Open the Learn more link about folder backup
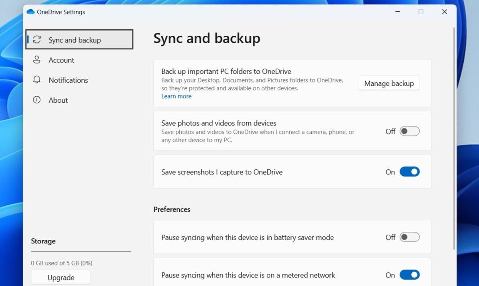The width and height of the screenshot is (479, 286). (176, 96)
